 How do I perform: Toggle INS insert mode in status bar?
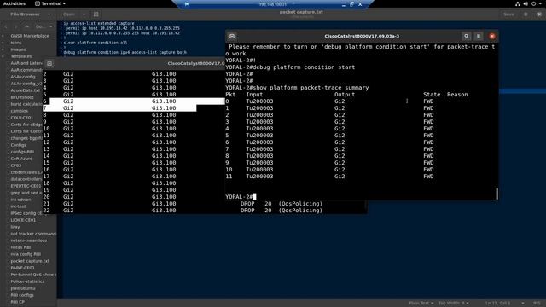[537, 304]
